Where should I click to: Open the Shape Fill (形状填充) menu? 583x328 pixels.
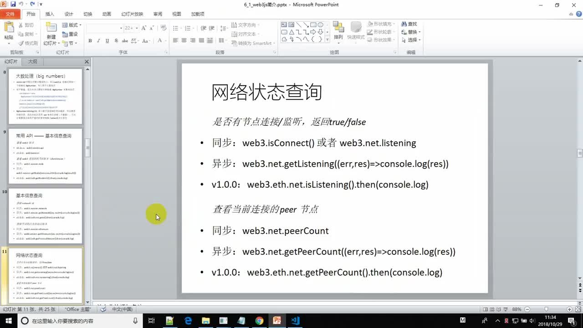tap(381, 24)
